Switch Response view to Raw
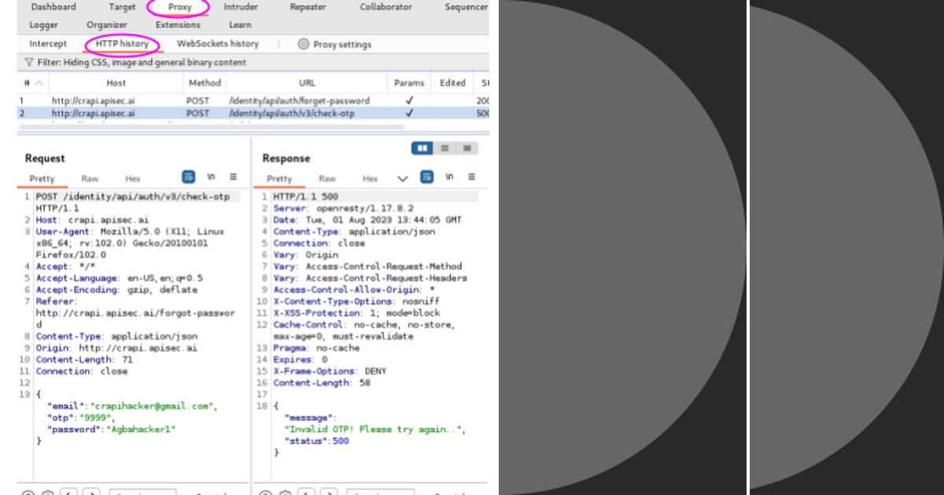Image resolution: width=944 pixels, height=495 pixels. tap(327, 179)
